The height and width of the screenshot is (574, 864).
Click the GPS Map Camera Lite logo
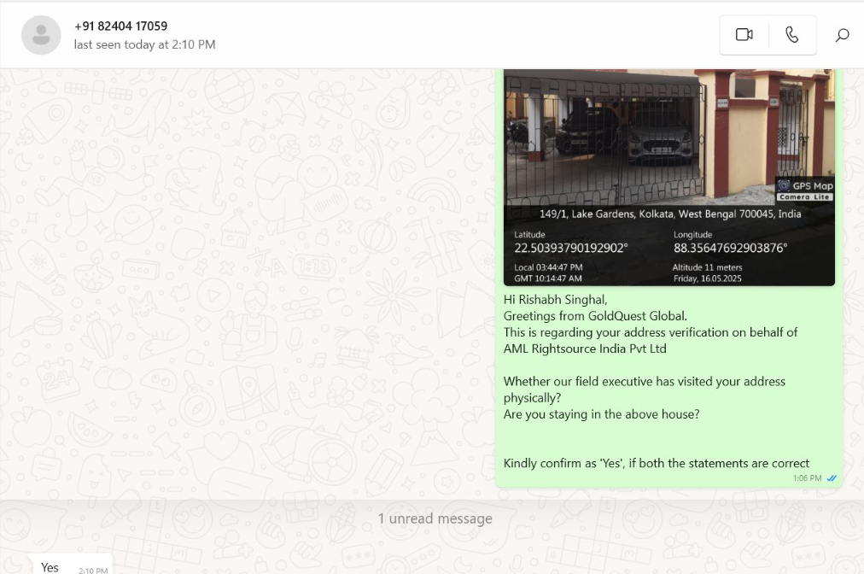click(804, 190)
